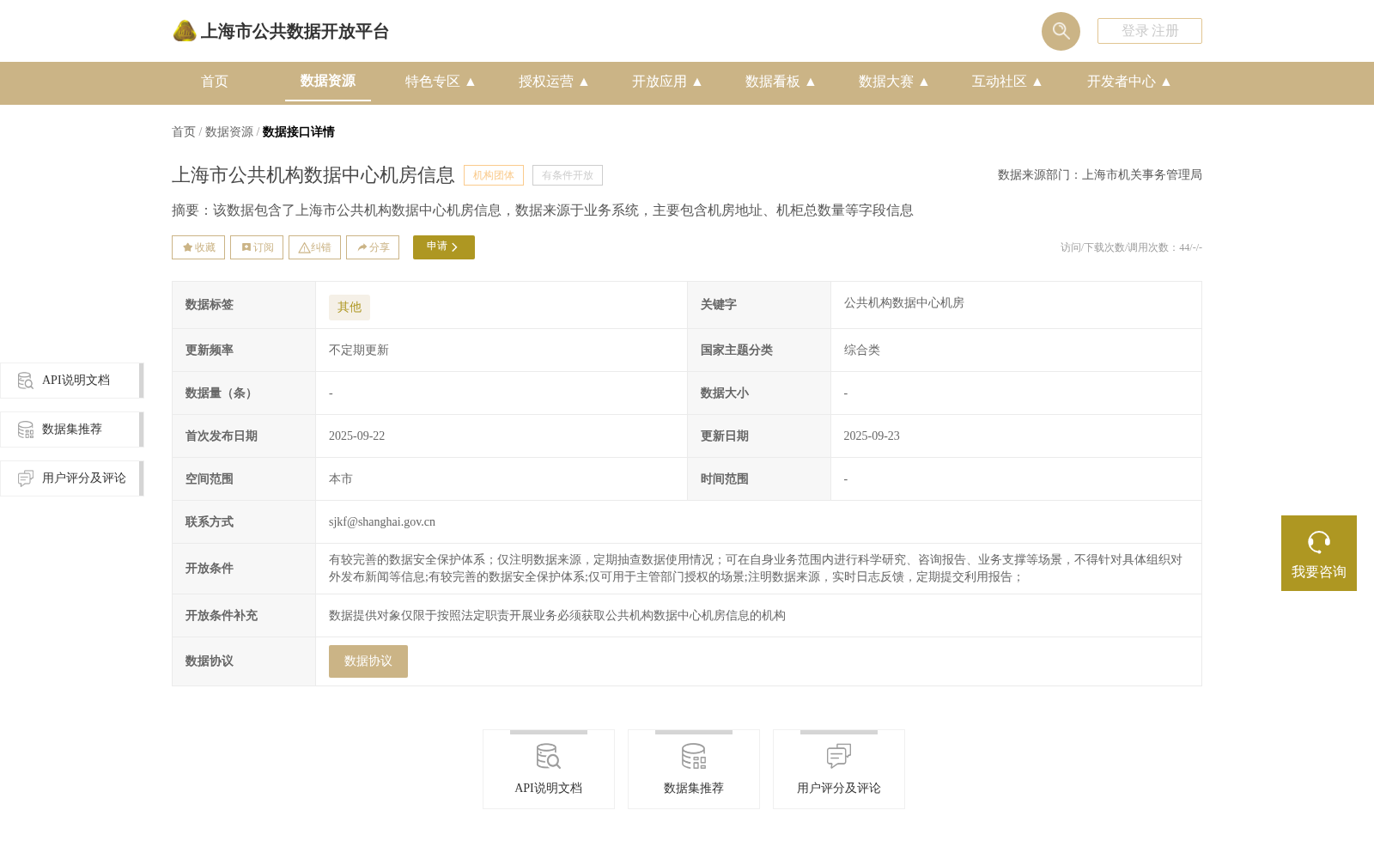This screenshot has width=1374, height=859.
Task: Expand the 特色专区 menu arrow
Action: 471,82
